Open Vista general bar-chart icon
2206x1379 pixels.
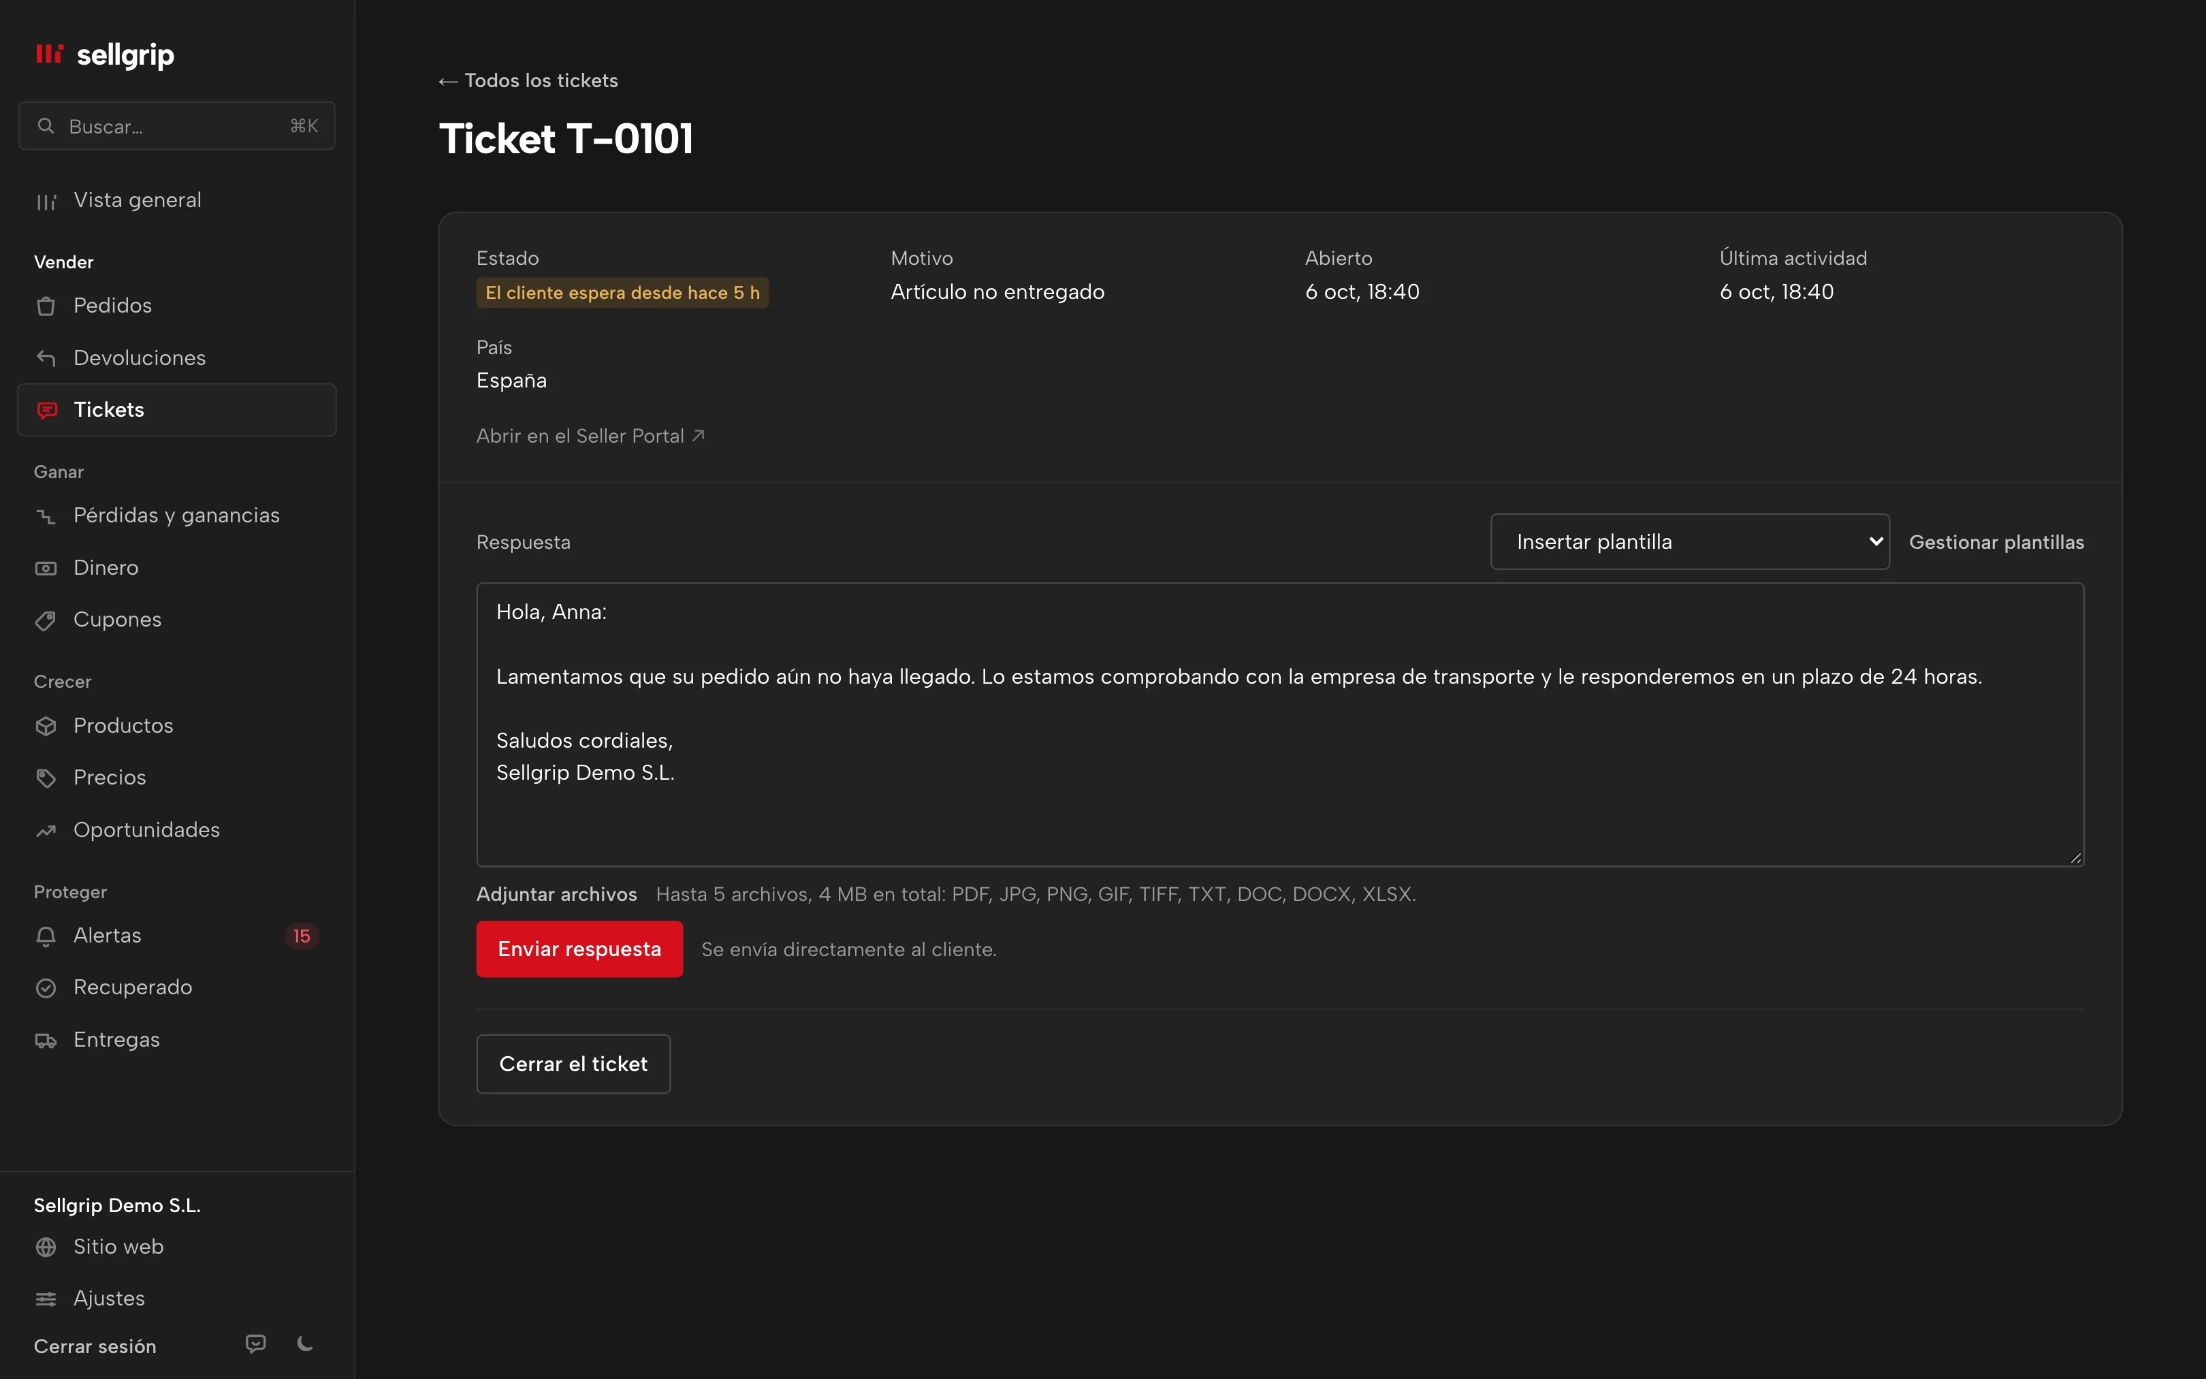(x=46, y=201)
